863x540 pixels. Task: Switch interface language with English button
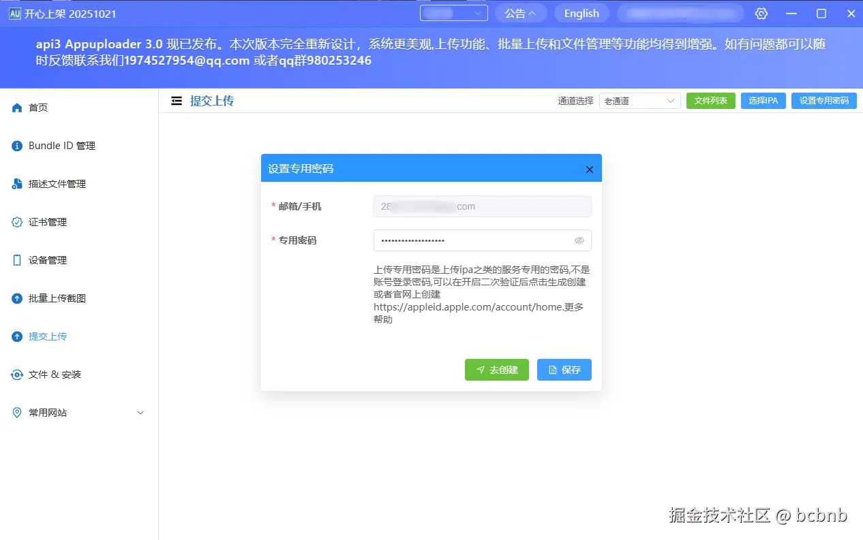(581, 13)
